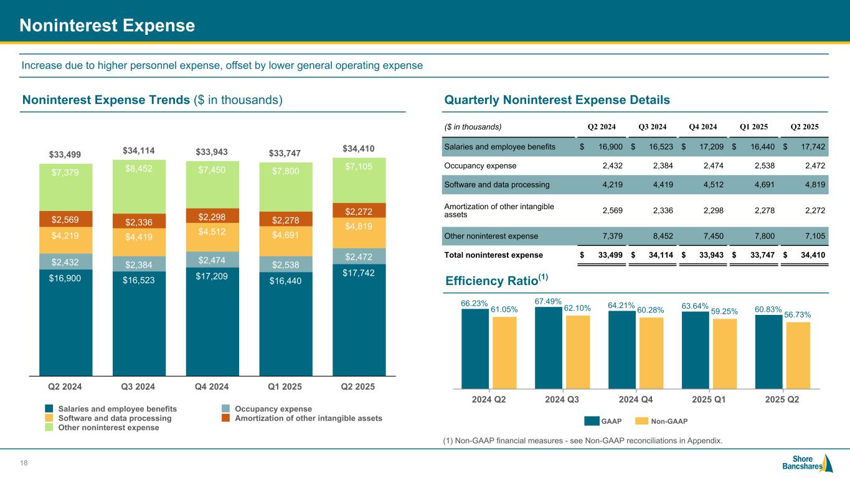Click the Other noninterest expense legend swatch

[x=49, y=428]
